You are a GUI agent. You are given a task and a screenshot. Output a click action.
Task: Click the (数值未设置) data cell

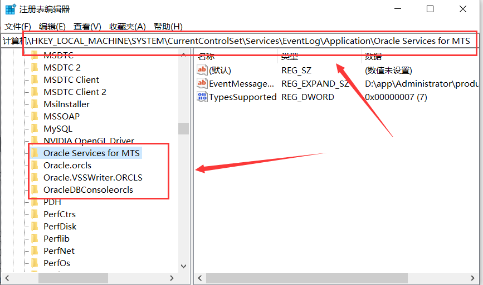pos(388,71)
